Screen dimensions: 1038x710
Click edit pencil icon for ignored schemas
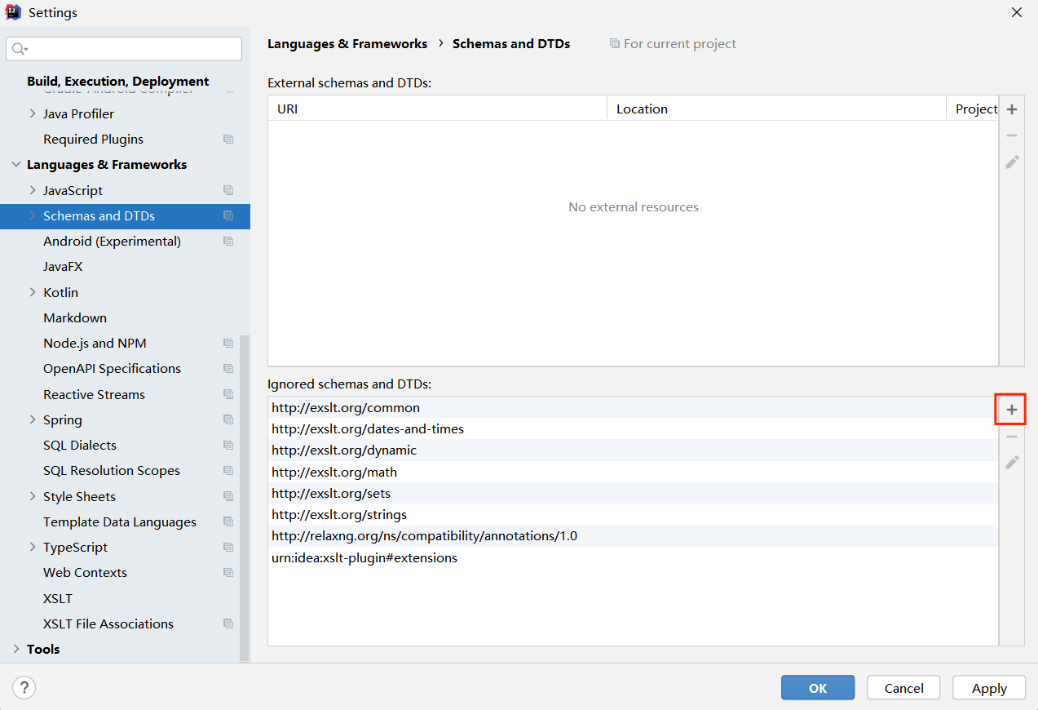pos(1011,463)
